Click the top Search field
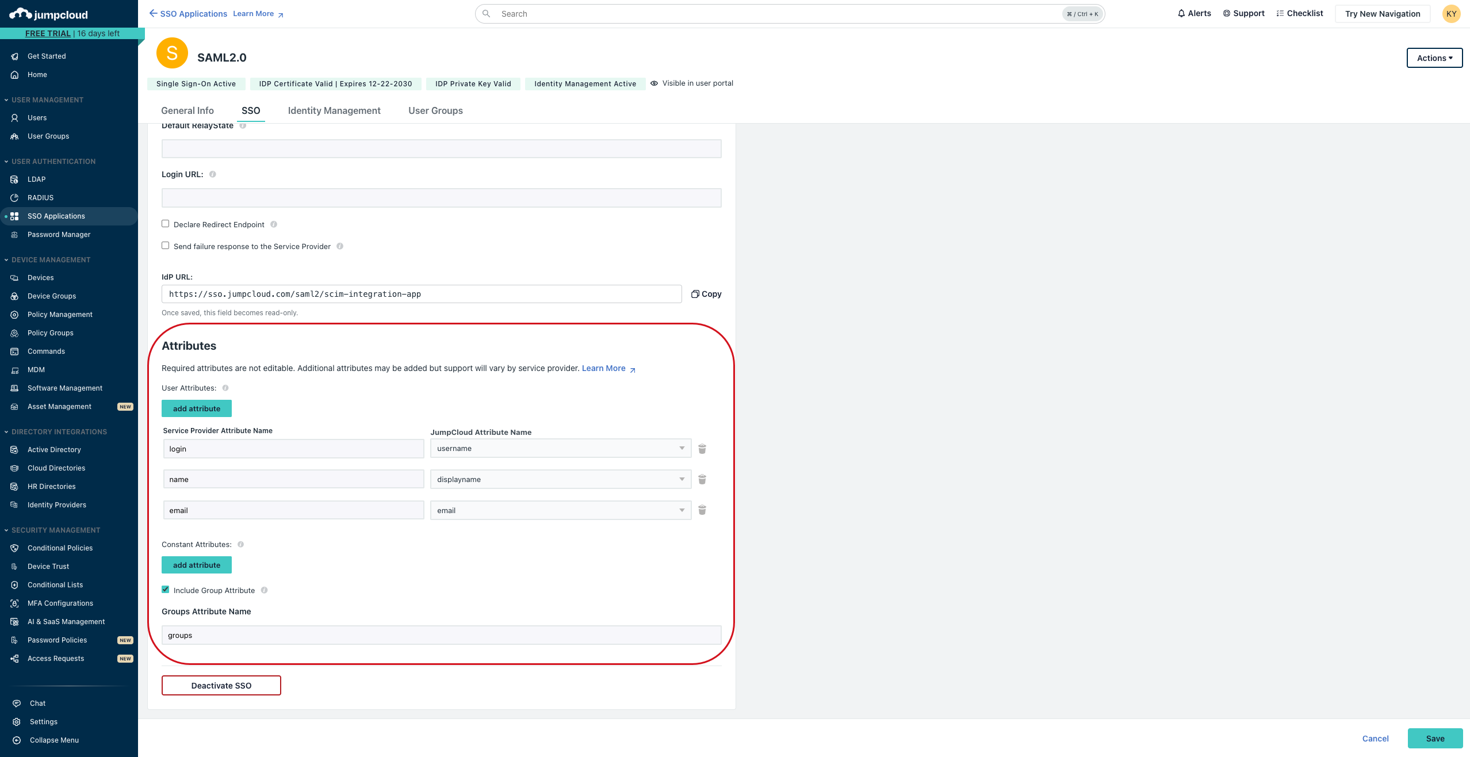 point(790,14)
